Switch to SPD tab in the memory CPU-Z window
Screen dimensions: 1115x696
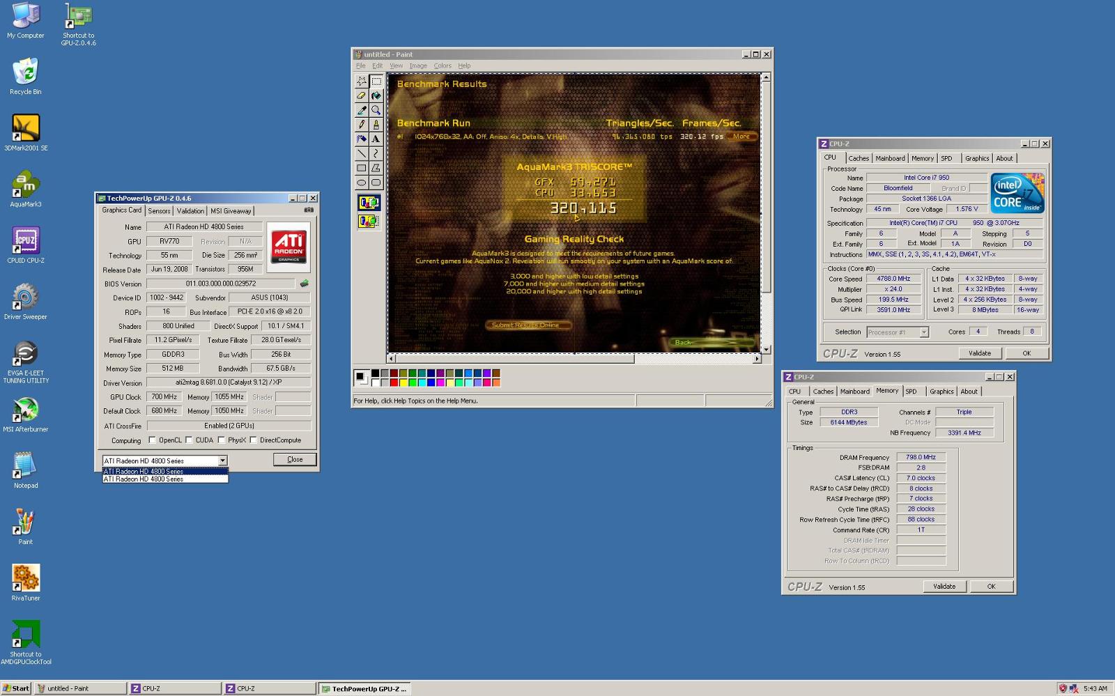point(911,392)
